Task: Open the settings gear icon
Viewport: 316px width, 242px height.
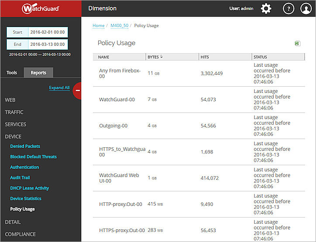Action: (266, 9)
